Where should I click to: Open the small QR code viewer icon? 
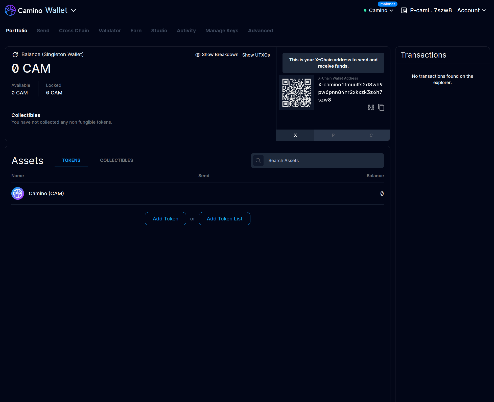(371, 108)
